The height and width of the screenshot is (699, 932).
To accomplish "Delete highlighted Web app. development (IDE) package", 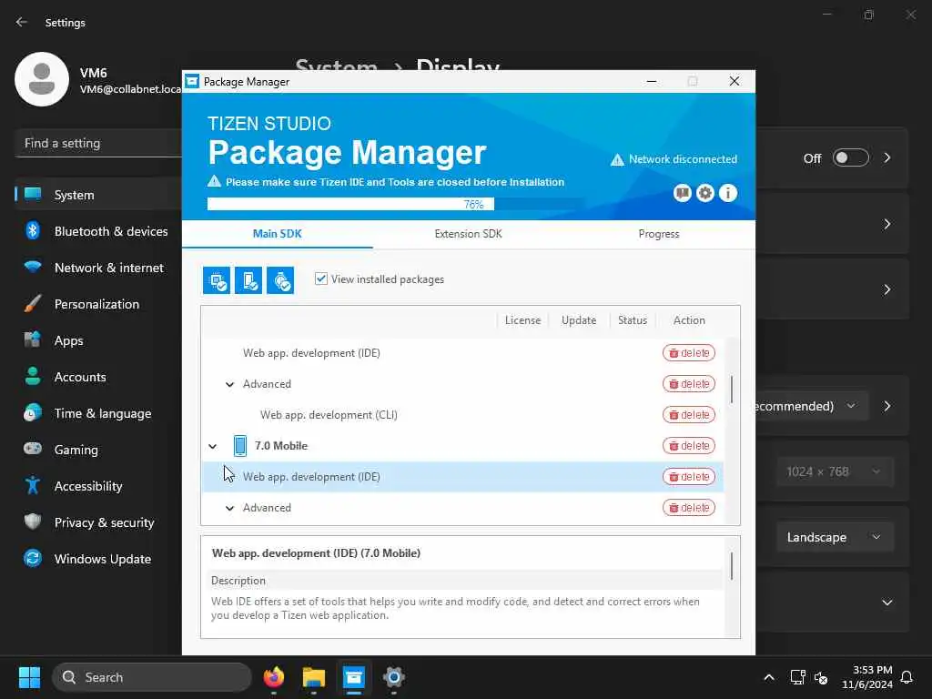I will pos(689,477).
